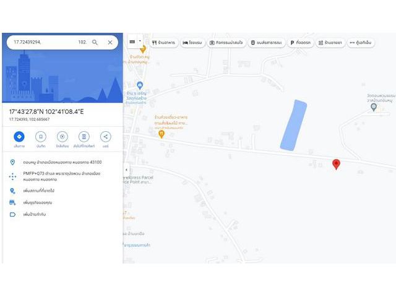Click coordinates text 17°43'27.8"N 102°41'08.4"E

tap(46, 111)
